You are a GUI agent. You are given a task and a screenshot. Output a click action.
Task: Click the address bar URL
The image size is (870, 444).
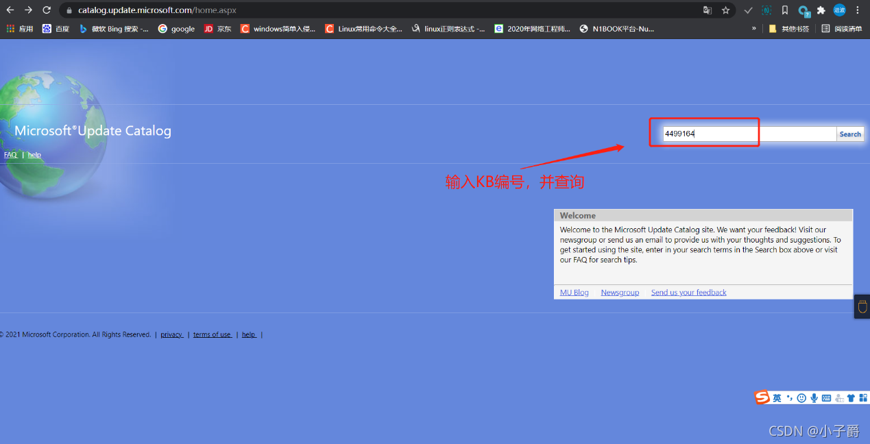(157, 10)
